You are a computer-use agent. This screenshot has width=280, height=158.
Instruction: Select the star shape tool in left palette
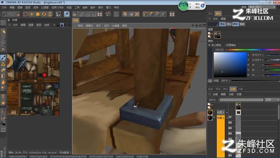(3, 103)
